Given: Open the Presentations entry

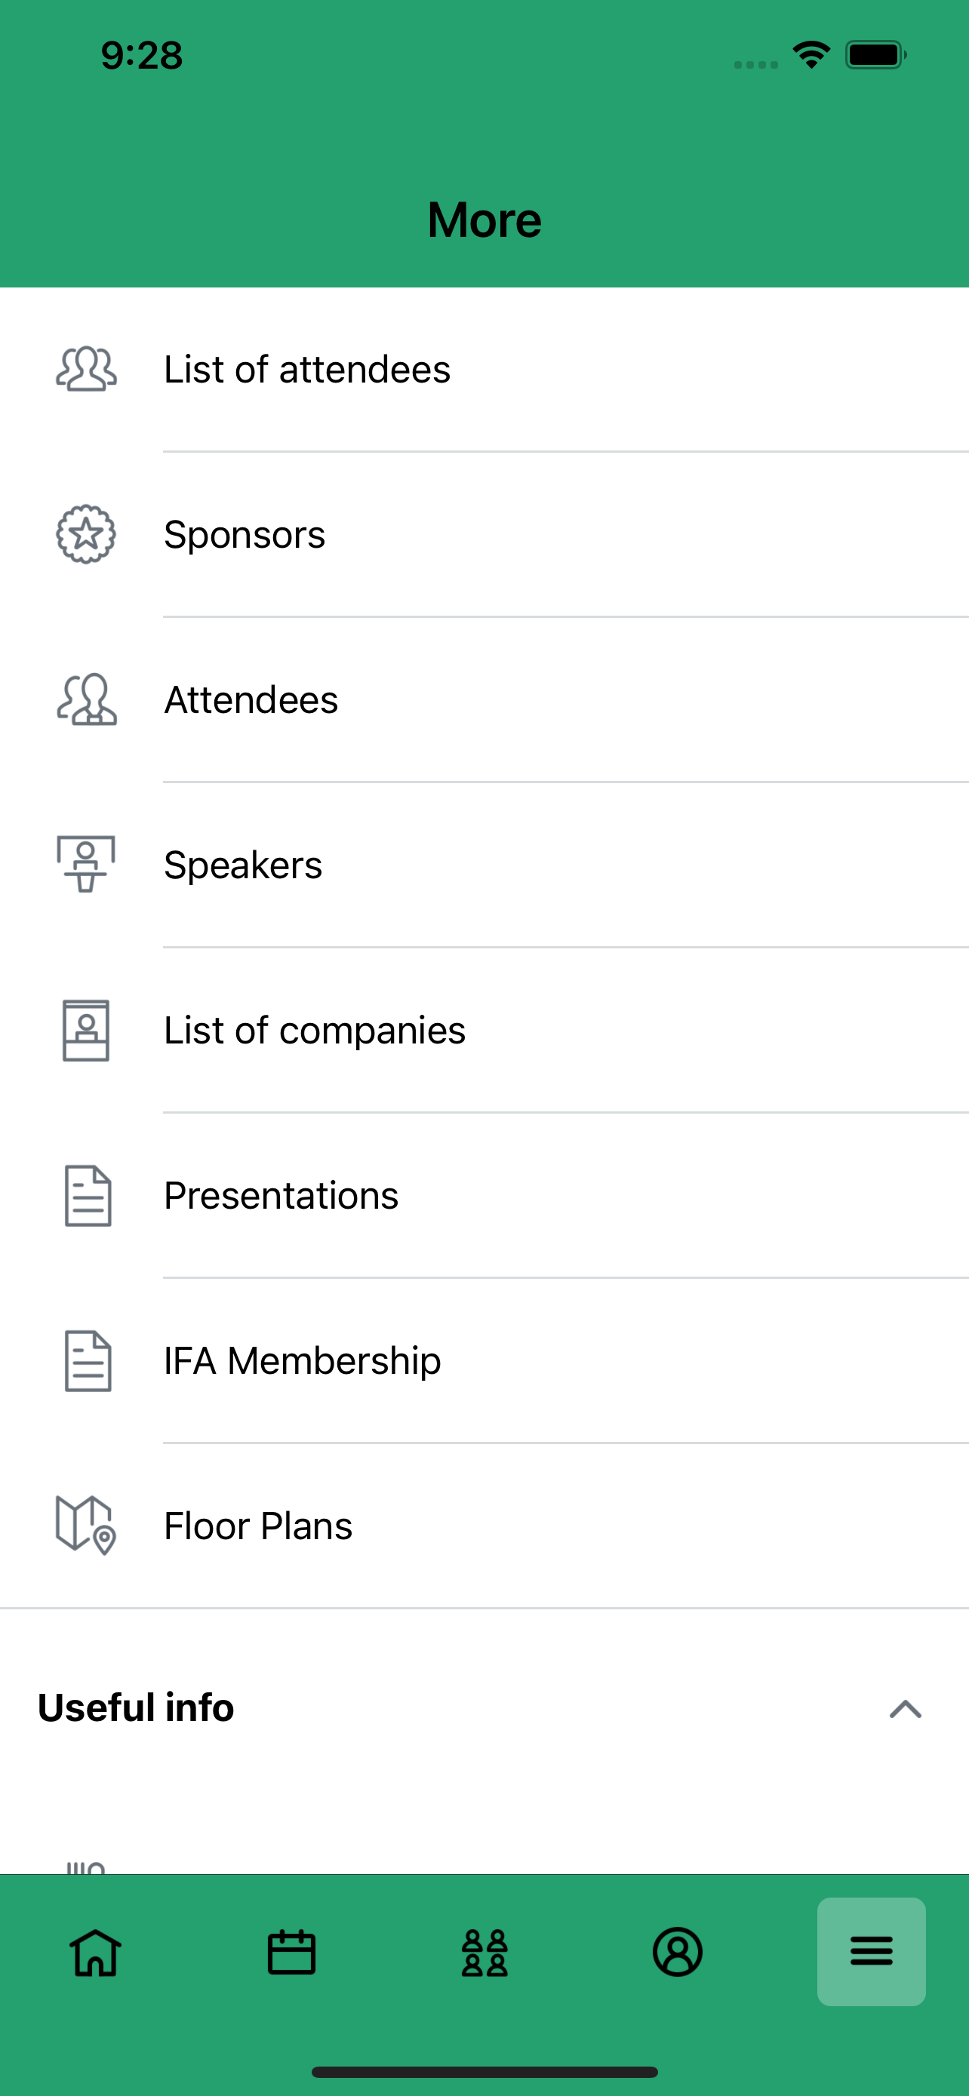Looking at the screenshot, I should (485, 1195).
